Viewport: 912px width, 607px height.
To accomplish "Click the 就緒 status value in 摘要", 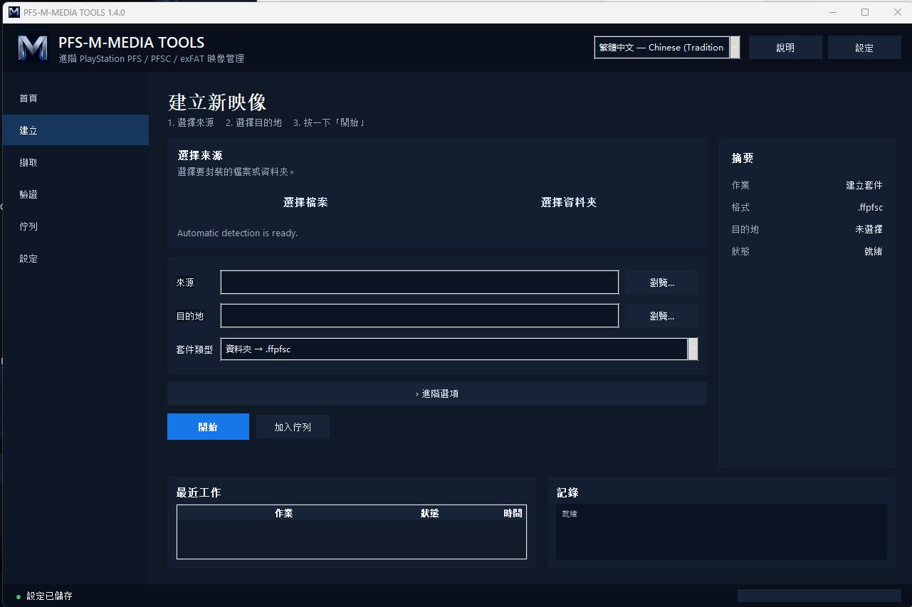I will tap(873, 251).
